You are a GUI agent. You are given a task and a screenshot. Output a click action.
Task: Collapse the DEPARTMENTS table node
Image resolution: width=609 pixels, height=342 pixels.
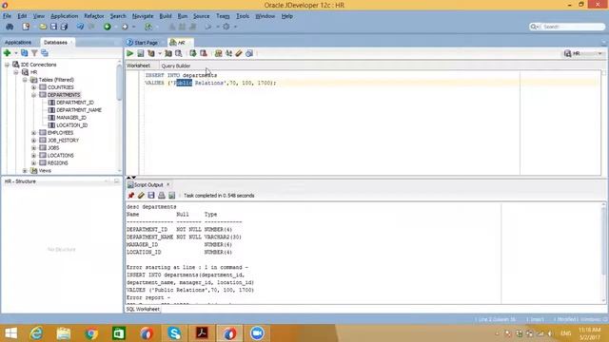tap(34, 95)
